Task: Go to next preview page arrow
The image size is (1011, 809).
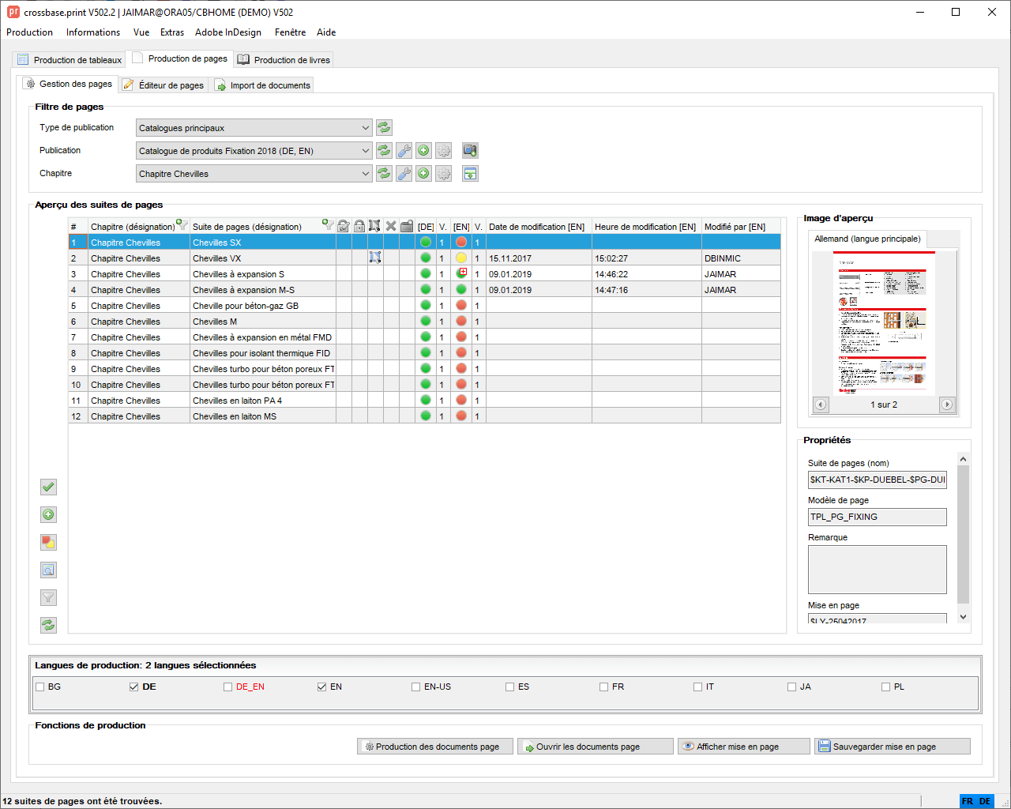Action: (946, 404)
